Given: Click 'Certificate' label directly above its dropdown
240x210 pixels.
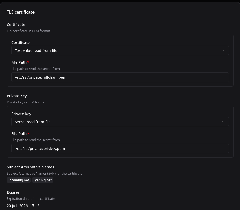Looking at the screenshot, I should tap(20, 43).
